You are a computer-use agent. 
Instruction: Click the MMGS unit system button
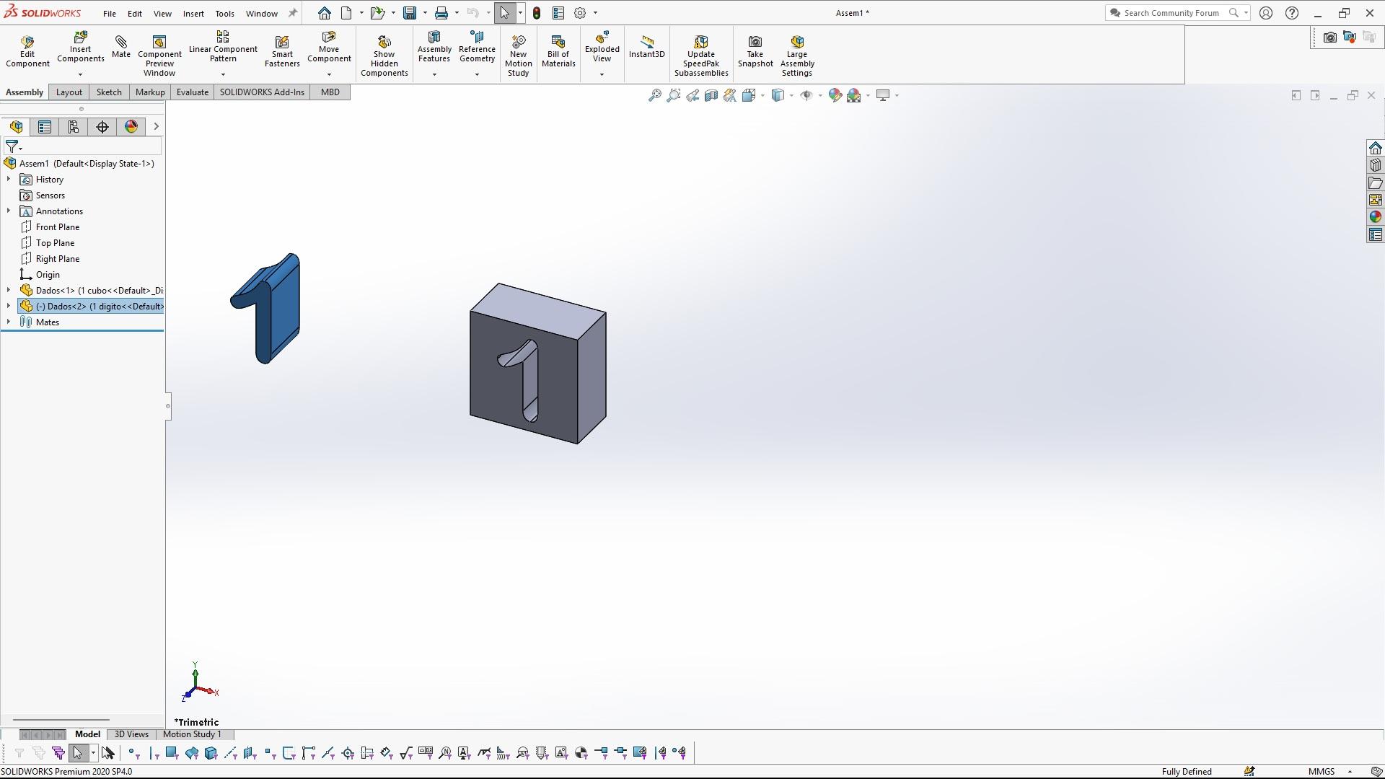pyautogui.click(x=1322, y=772)
